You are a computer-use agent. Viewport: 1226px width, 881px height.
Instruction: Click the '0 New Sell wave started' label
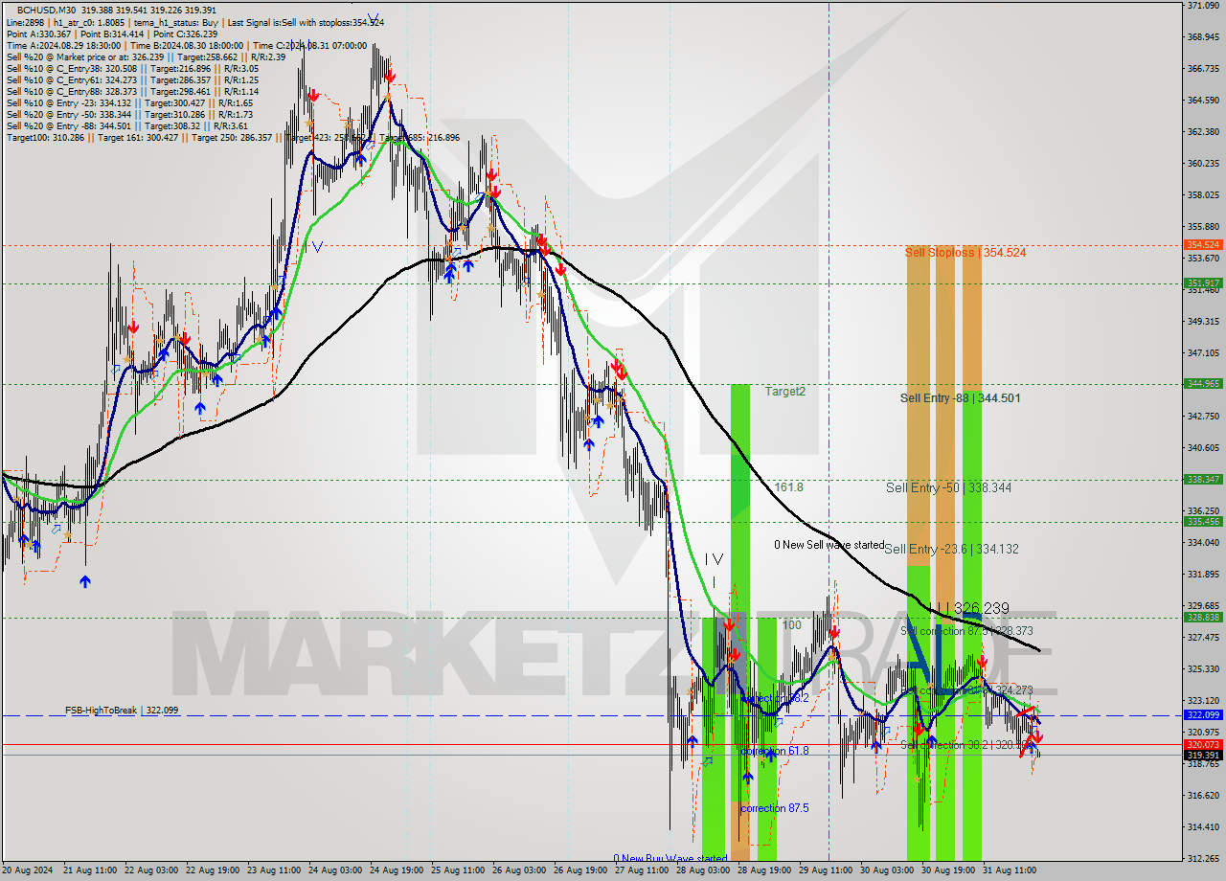pos(829,545)
